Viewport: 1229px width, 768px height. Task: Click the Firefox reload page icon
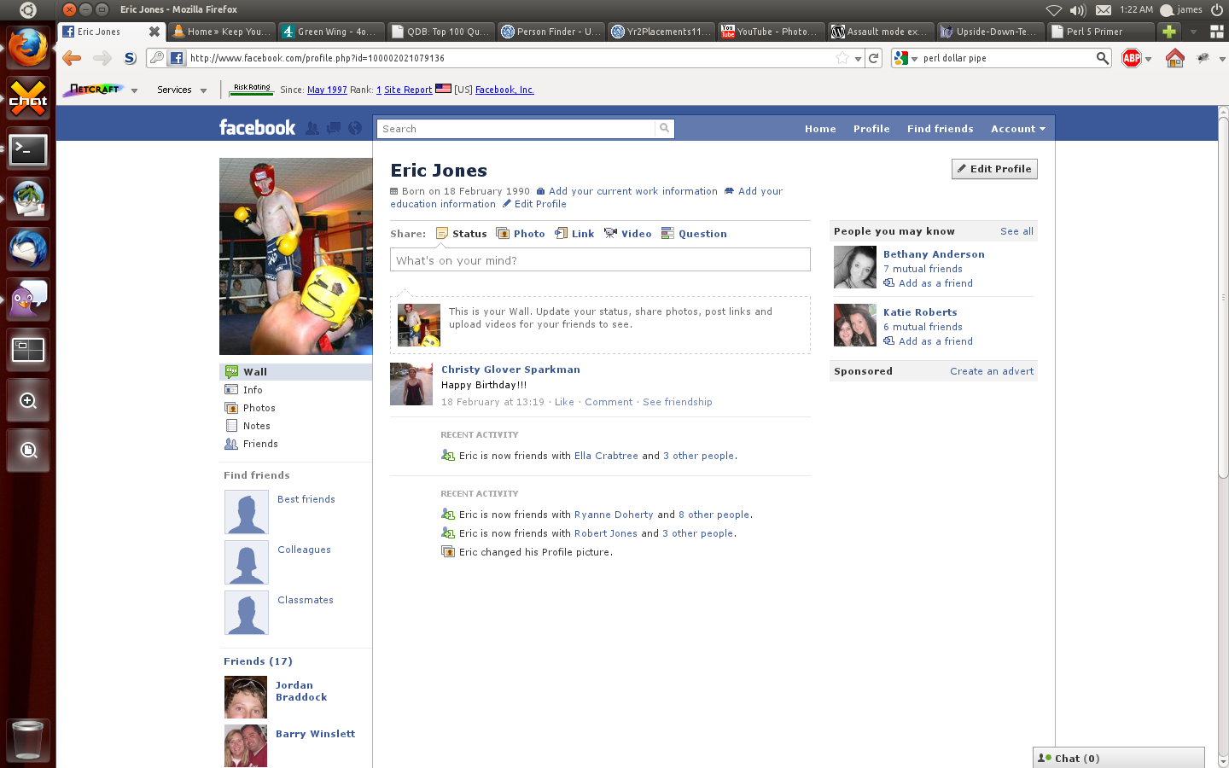873,58
